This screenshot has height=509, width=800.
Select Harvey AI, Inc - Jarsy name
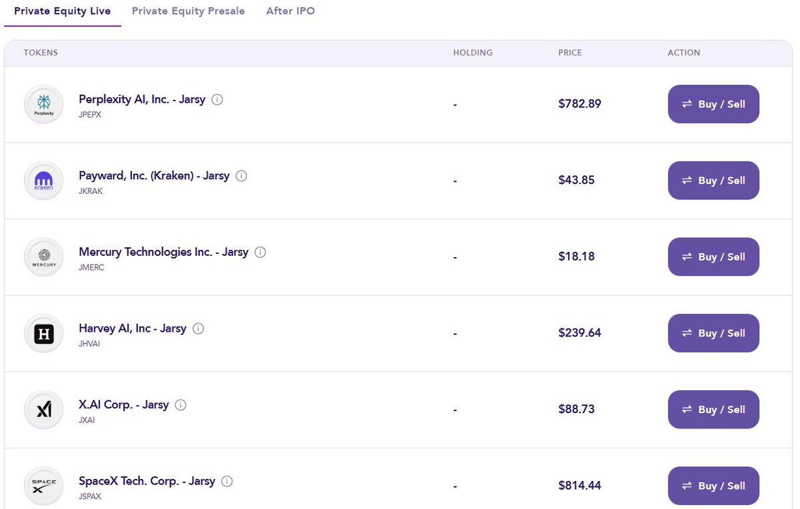[x=133, y=328]
